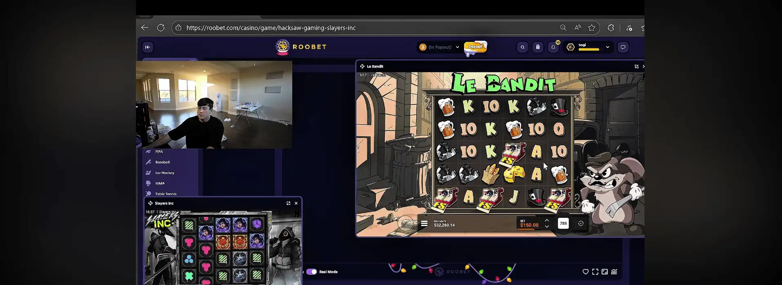Increase Le Bandit bet amount
Image resolution: width=782 pixels, height=285 pixels.
(x=547, y=220)
